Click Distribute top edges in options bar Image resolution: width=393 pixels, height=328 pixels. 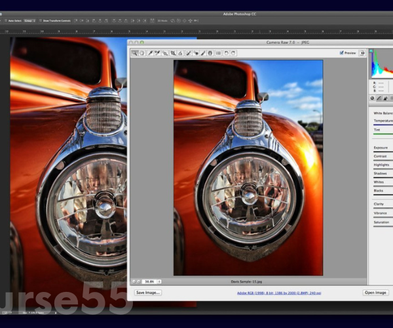coord(114,20)
